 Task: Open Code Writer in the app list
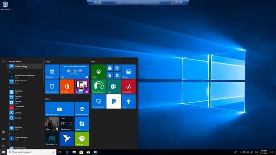coord(25,107)
